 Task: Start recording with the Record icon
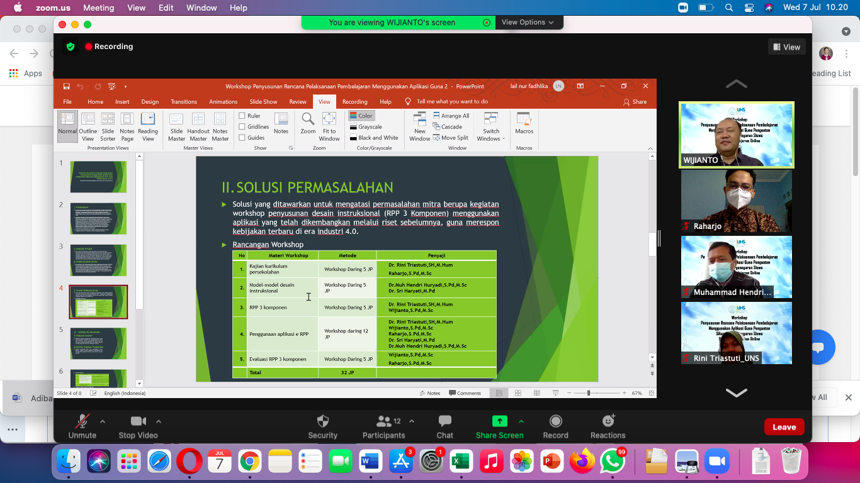(555, 421)
